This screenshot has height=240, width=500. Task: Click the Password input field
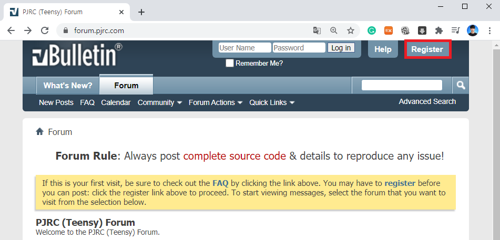tap(299, 48)
